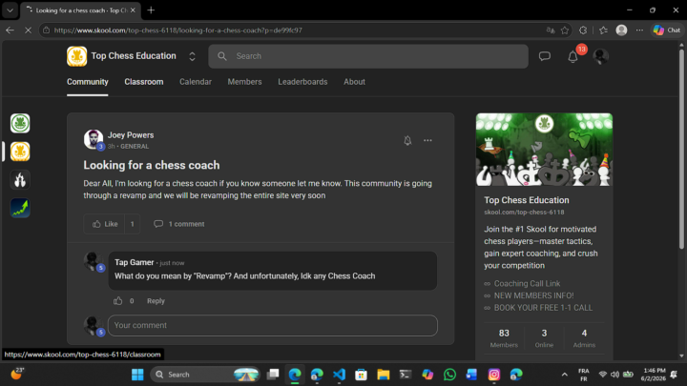Viewport: 687px width, 386px height.
Task: Click the Your comment input field
Action: pyautogui.click(x=273, y=326)
